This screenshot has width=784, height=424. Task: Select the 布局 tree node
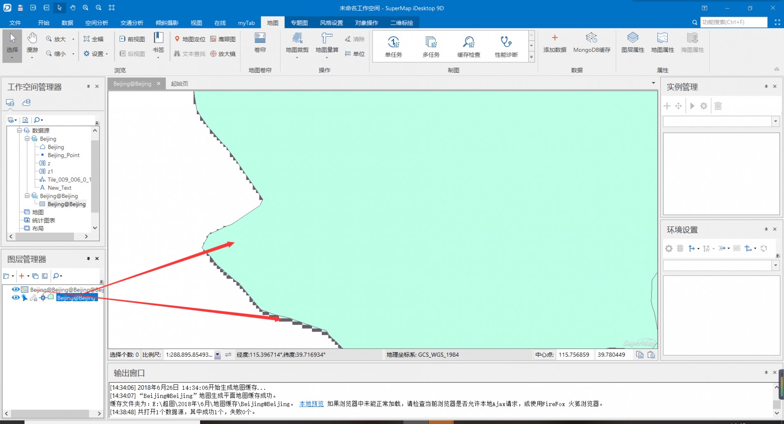click(38, 228)
